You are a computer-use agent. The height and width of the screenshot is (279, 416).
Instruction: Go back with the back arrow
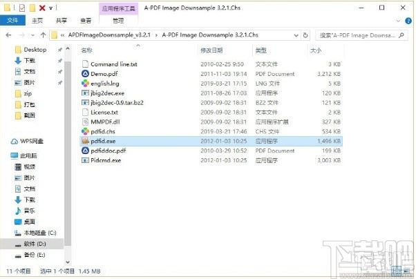8,35
